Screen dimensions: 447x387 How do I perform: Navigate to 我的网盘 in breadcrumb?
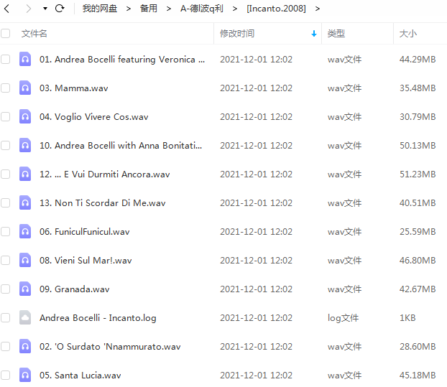tap(99, 9)
